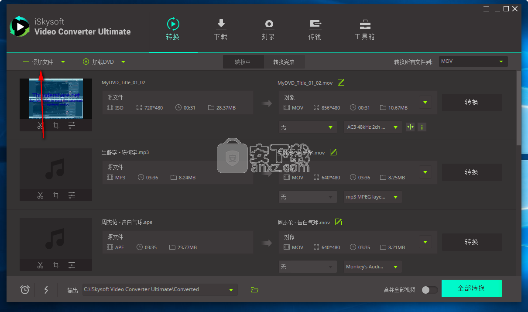Click the 856*480 target resolution text
528x312 pixels.
pos(331,108)
